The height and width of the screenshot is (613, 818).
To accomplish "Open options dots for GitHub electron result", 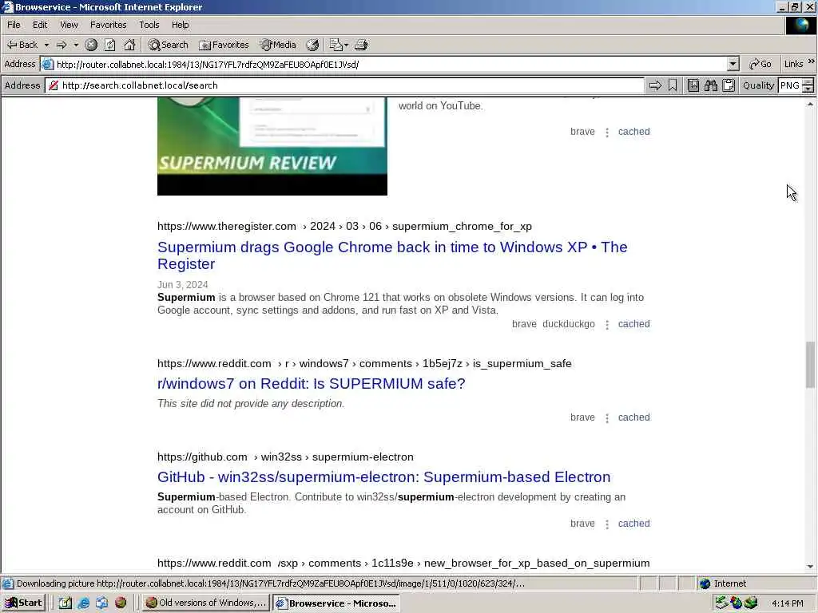I will point(607,524).
